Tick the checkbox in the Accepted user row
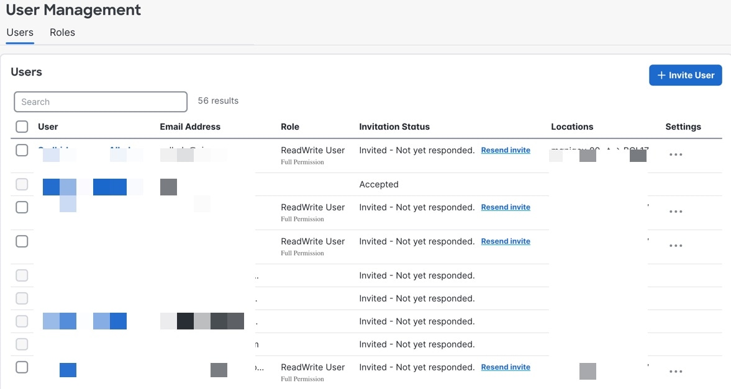 point(22,184)
